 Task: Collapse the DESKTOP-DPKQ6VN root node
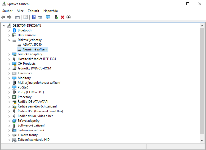[4, 26]
